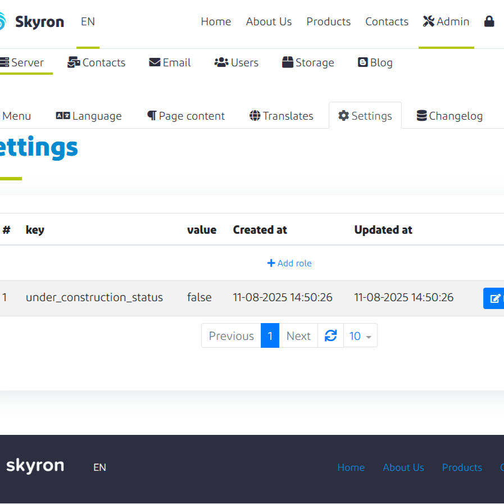This screenshot has width=504, height=504.
Task: Open the Contacts admin tab with its icon
Action: [x=96, y=62]
